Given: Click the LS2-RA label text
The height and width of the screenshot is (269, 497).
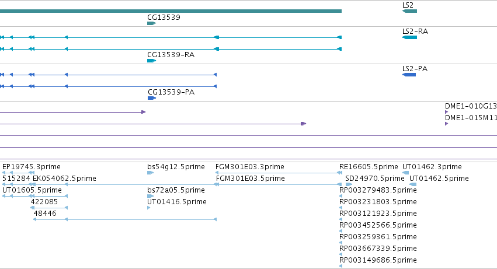Looking at the screenshot, I should 415,32.
